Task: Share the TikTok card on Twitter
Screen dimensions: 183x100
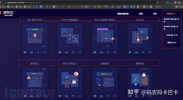Action: 60,52
